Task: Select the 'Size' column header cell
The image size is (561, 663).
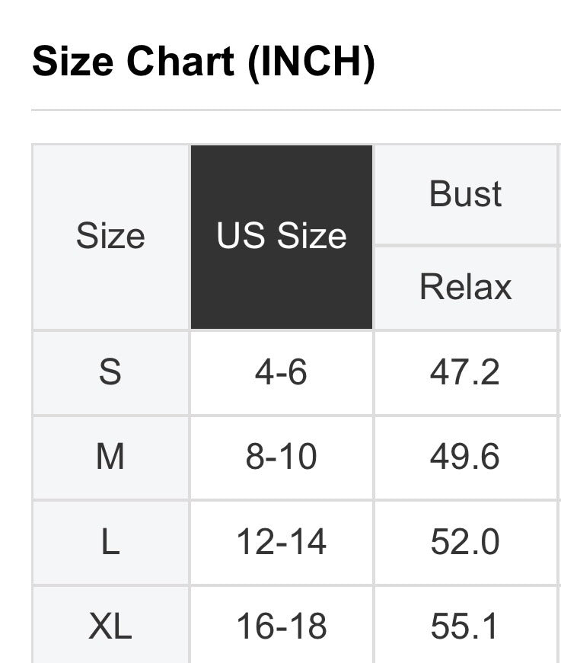Action: coord(110,237)
